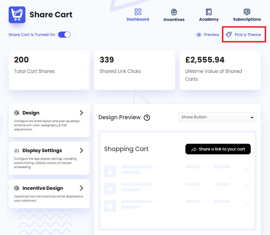Screen dimensions: 270x235
Task: Click the Subscriptions monitor icon
Action: [x=247, y=11]
